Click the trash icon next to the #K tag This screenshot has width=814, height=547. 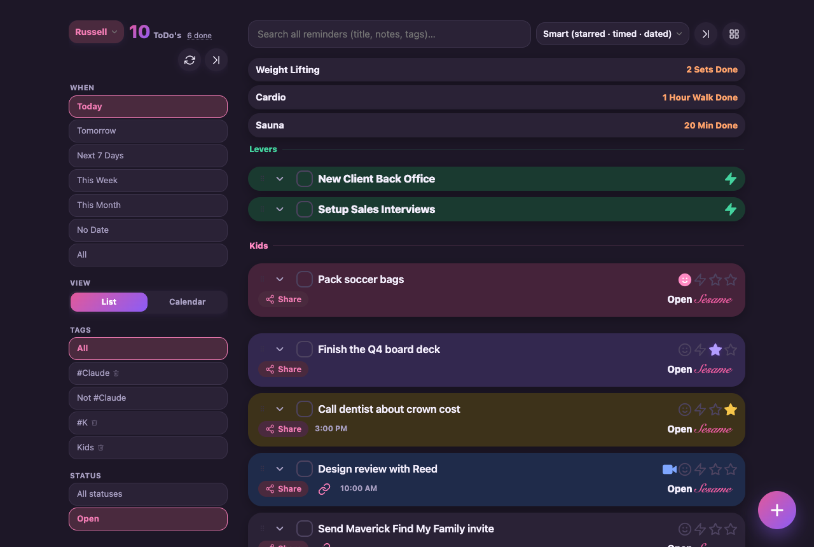[95, 423]
